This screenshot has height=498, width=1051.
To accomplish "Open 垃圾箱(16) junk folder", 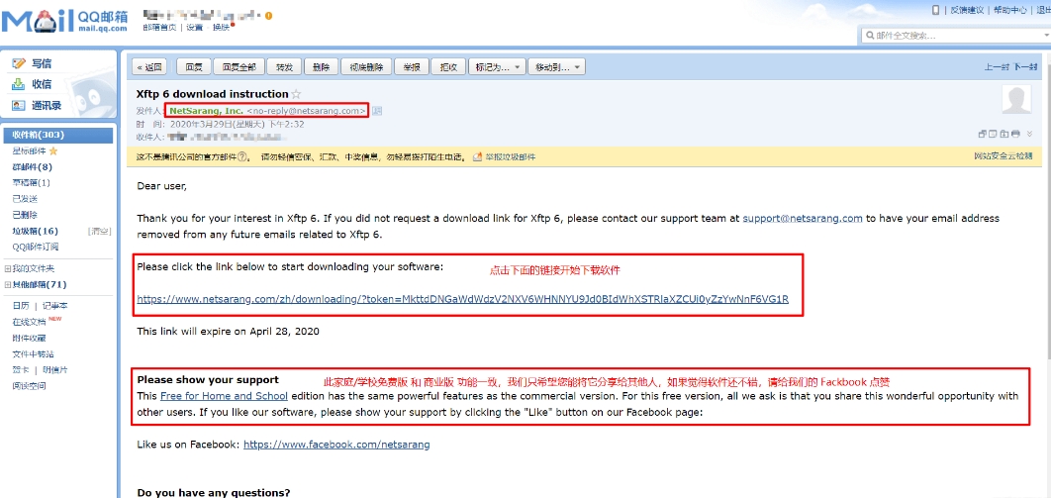I will [x=35, y=232].
